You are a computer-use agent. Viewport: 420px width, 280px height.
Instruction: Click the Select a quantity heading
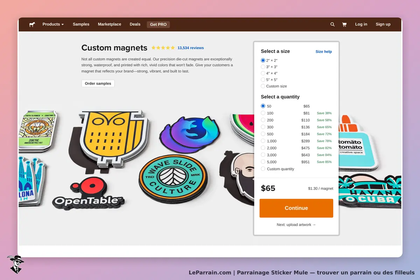(x=280, y=97)
